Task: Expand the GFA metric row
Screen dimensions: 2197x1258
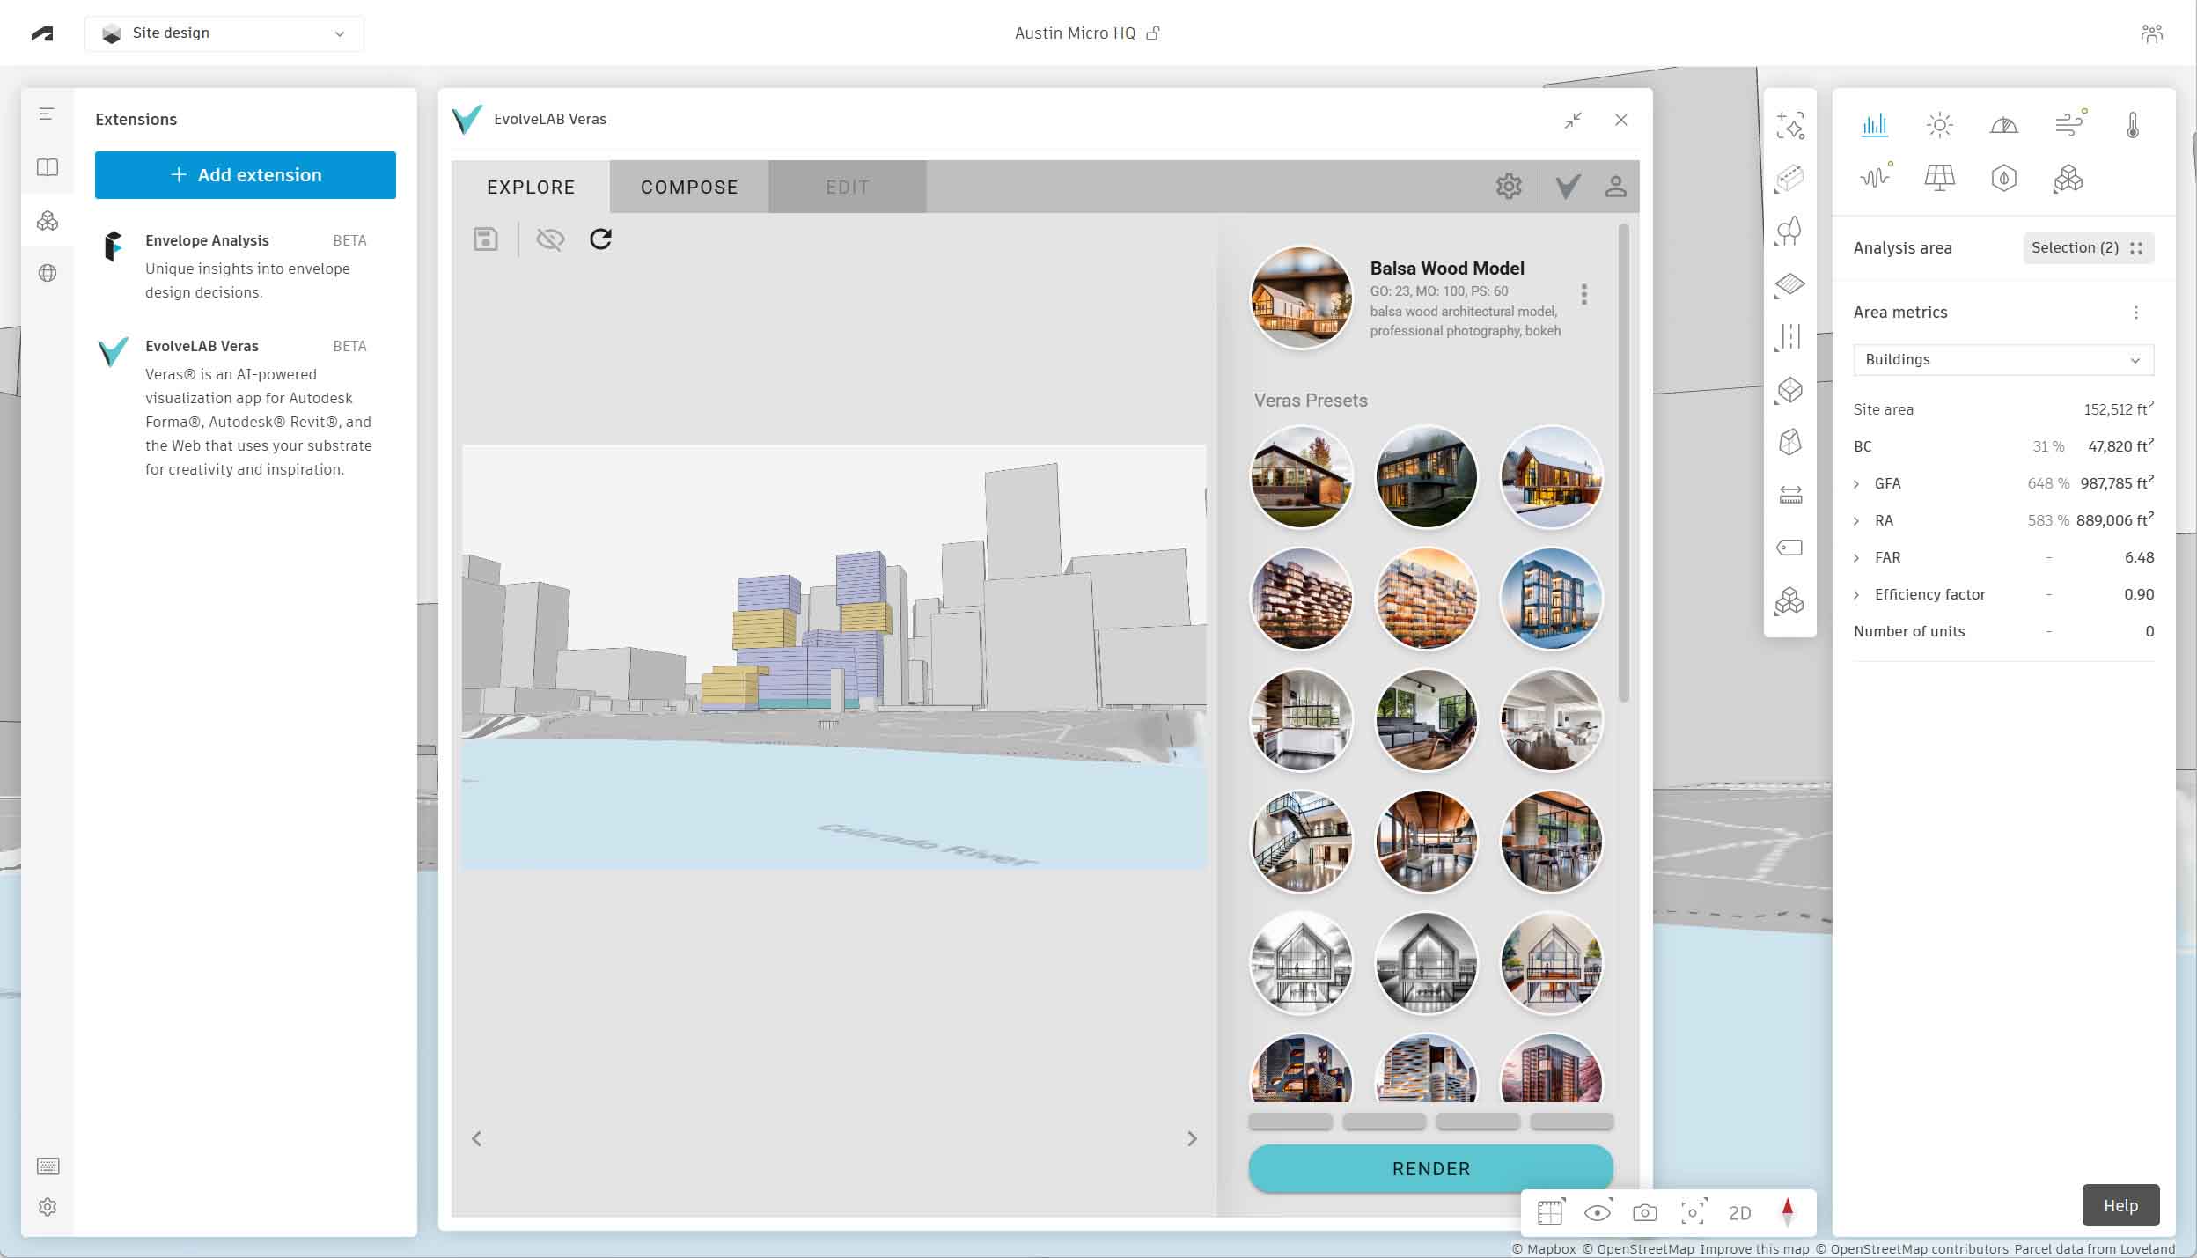Action: tap(1859, 483)
